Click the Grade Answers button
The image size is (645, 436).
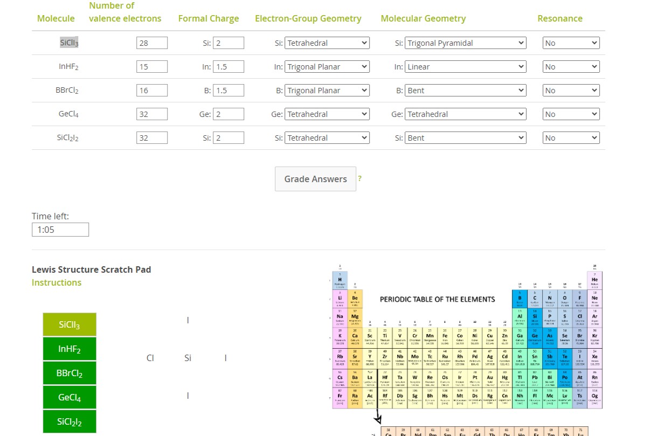315,178
